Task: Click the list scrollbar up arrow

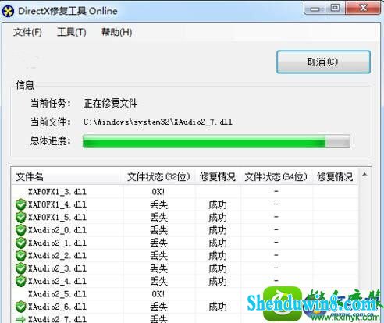Action: (x=364, y=175)
